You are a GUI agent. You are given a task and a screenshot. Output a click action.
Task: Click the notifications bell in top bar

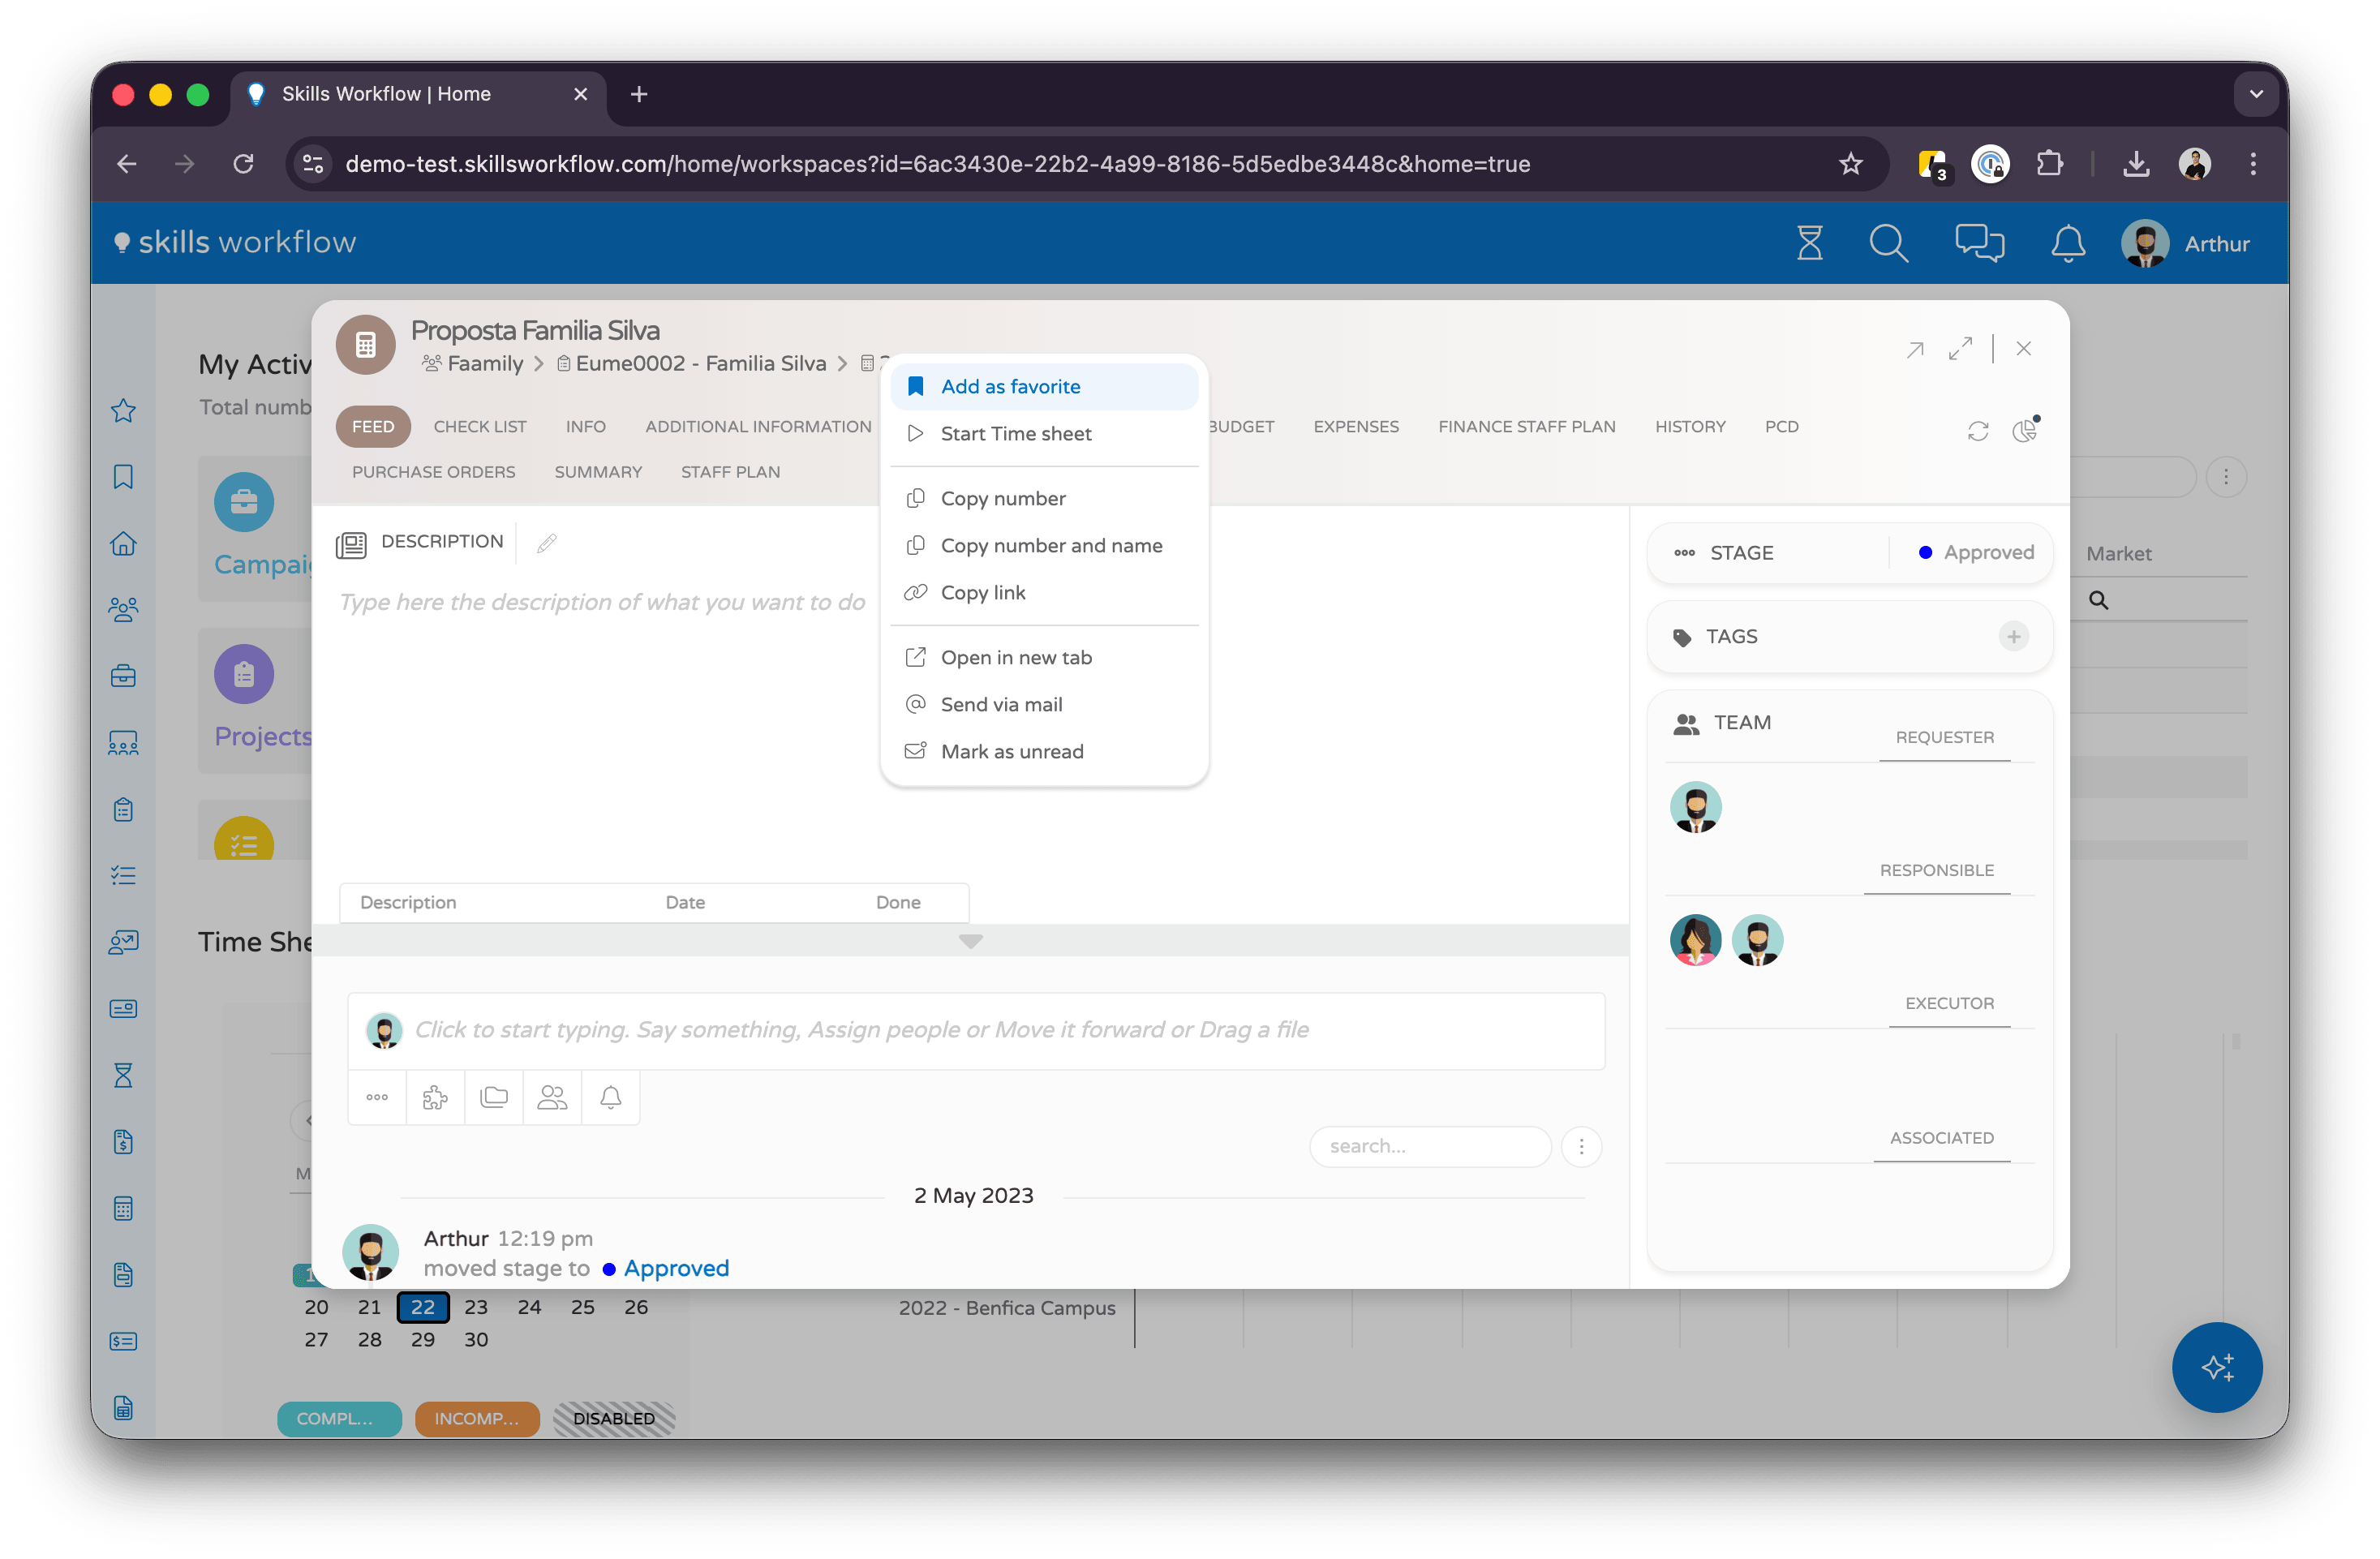pos(2067,243)
